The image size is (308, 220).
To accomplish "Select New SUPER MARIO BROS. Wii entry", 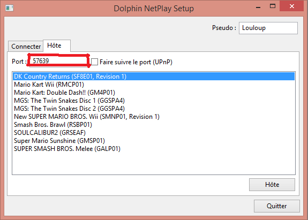I will (x=154, y=117).
